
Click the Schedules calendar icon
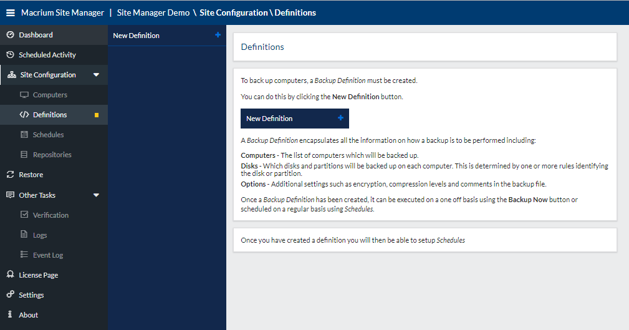[x=24, y=135]
